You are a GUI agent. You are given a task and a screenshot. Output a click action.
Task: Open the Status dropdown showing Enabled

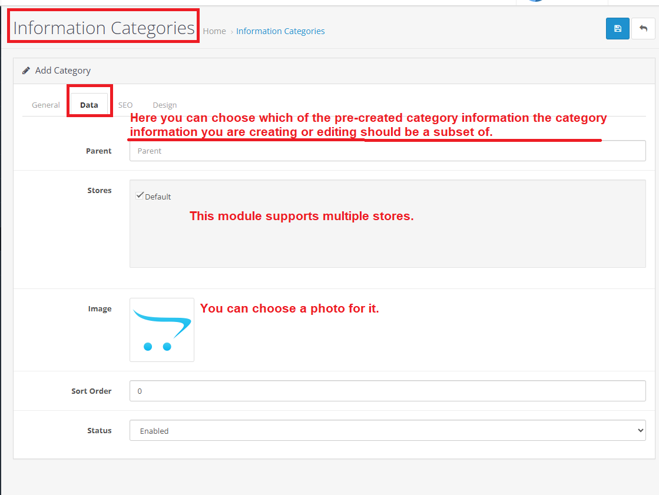pyautogui.click(x=388, y=431)
